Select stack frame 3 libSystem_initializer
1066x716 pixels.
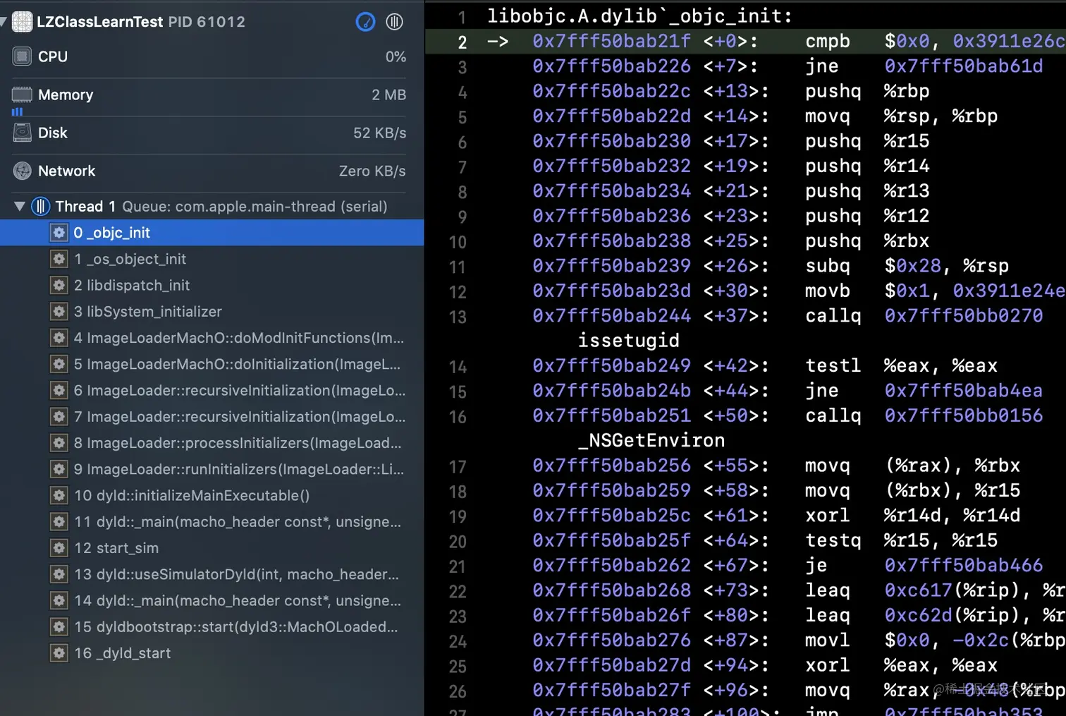(212, 311)
